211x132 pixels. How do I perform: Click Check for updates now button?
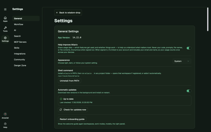[x=73, y=110]
